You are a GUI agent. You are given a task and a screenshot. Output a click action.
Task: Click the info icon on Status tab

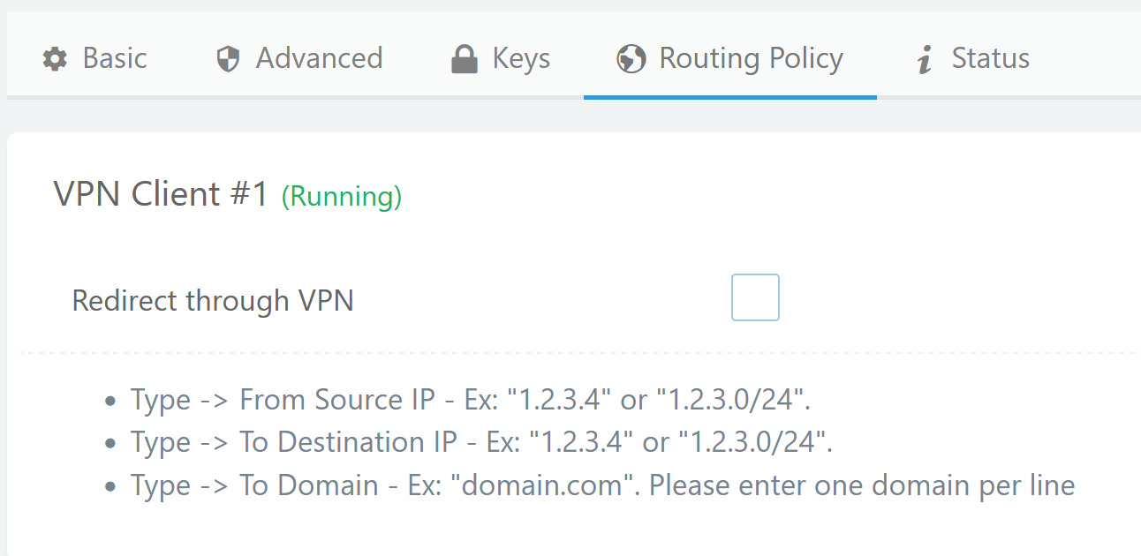point(925,60)
